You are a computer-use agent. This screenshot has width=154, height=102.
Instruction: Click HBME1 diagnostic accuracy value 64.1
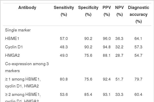pyautogui.click(x=138, y=39)
